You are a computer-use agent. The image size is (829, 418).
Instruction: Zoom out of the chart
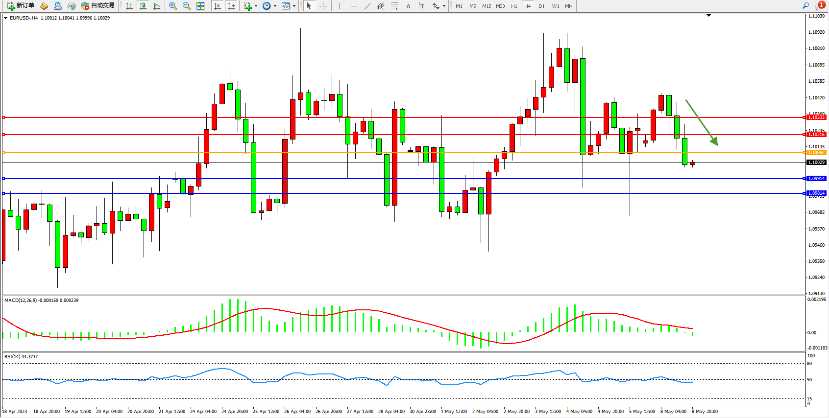(187, 6)
